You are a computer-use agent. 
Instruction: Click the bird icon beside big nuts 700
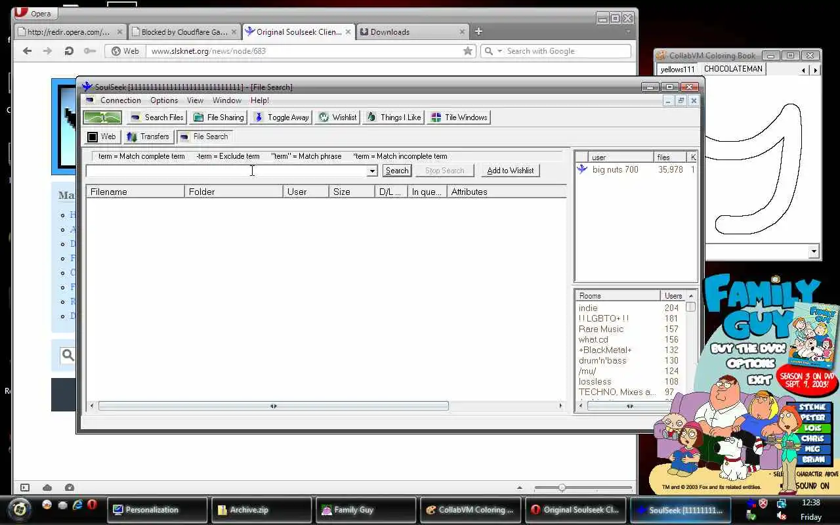point(582,169)
